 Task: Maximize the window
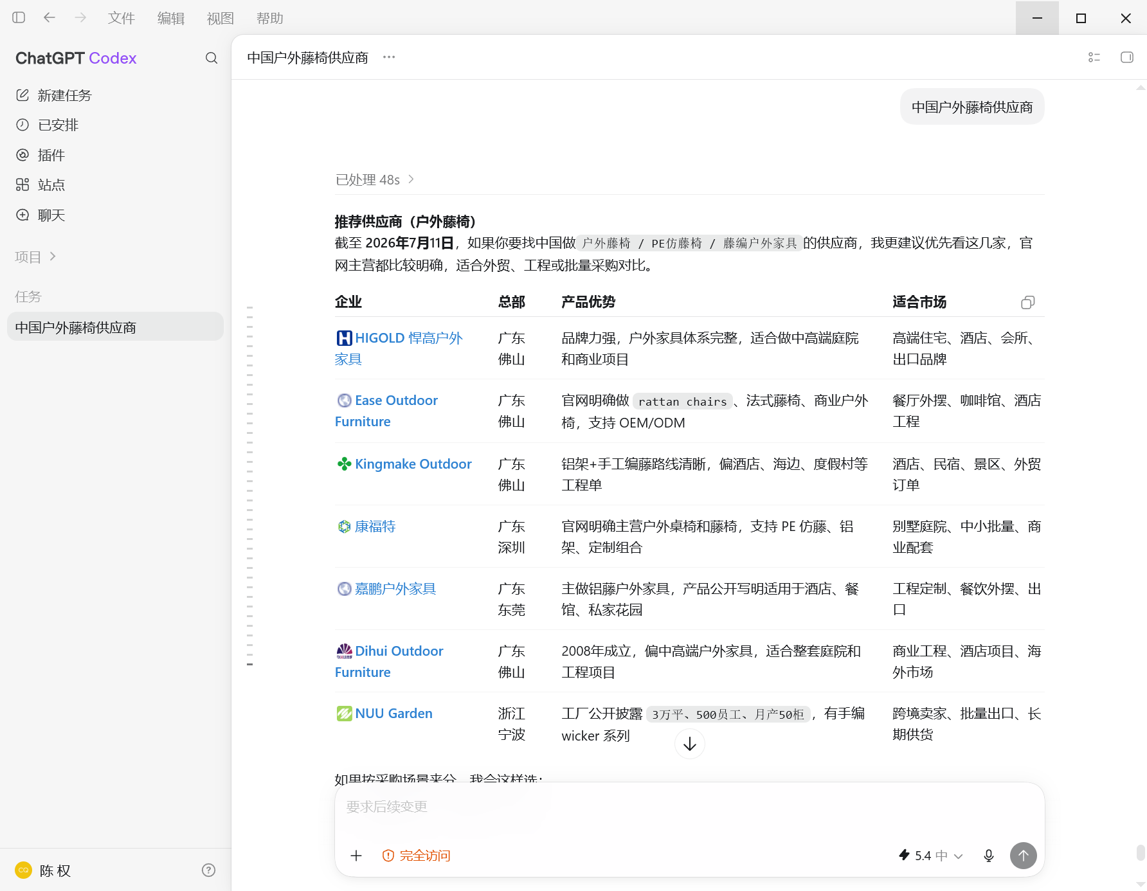[x=1081, y=18]
